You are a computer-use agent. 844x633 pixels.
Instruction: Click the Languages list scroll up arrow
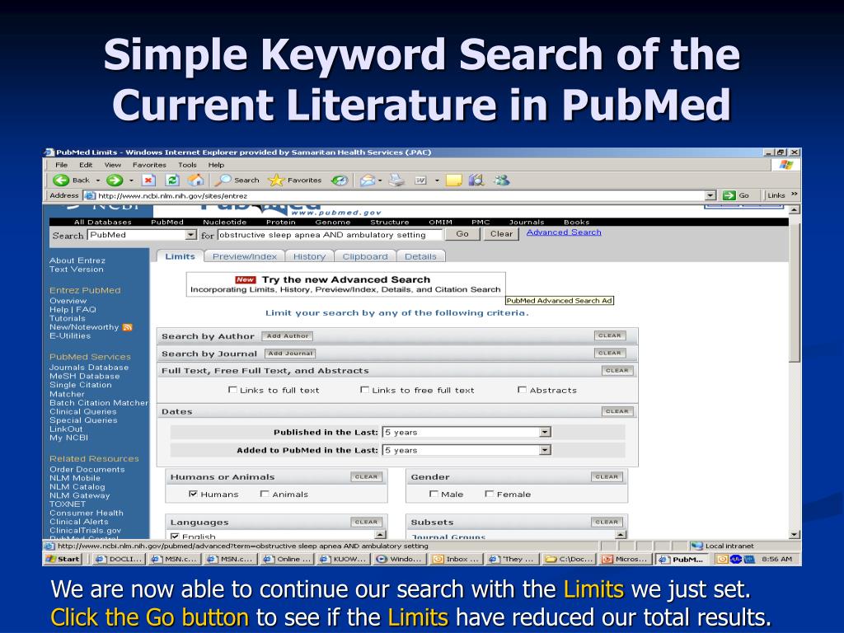(x=381, y=535)
